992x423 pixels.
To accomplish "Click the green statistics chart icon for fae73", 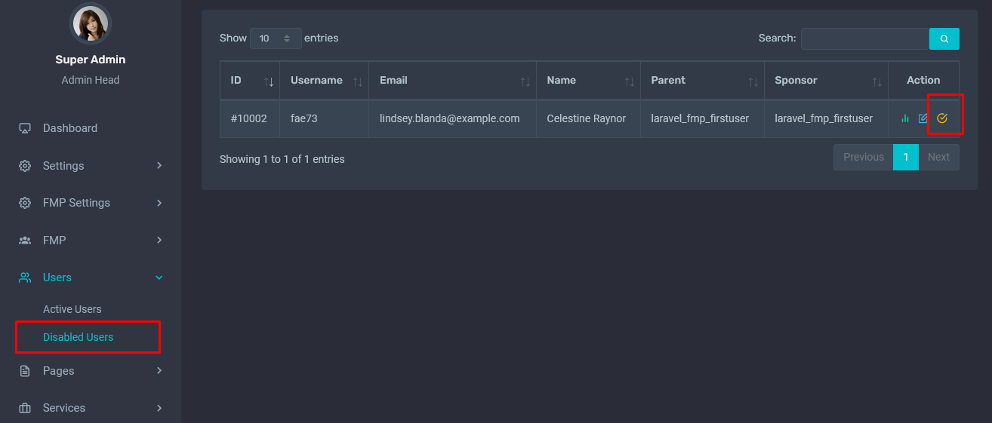I will pyautogui.click(x=905, y=118).
